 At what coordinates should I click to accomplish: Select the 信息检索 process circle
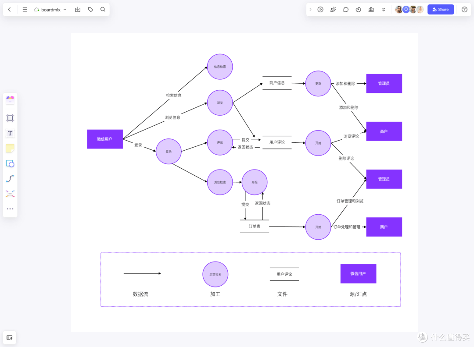[x=220, y=67]
